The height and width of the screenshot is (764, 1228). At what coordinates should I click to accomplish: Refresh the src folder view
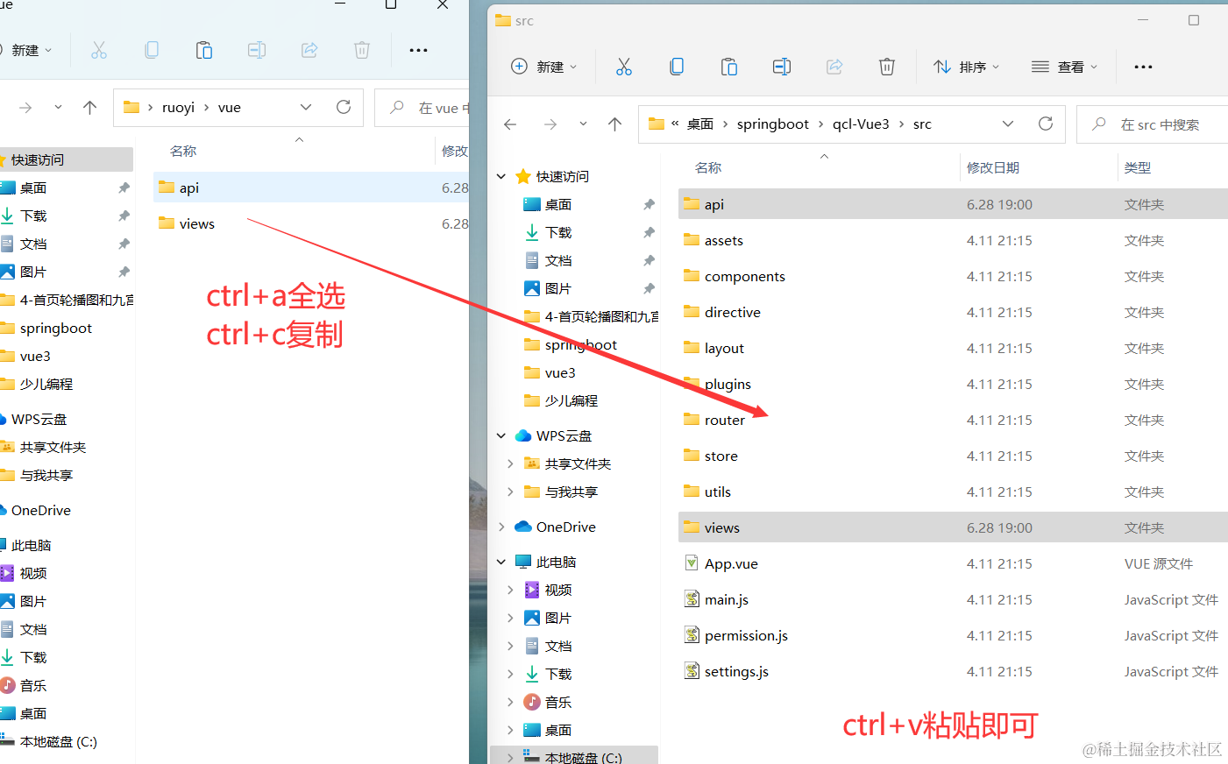(1045, 124)
